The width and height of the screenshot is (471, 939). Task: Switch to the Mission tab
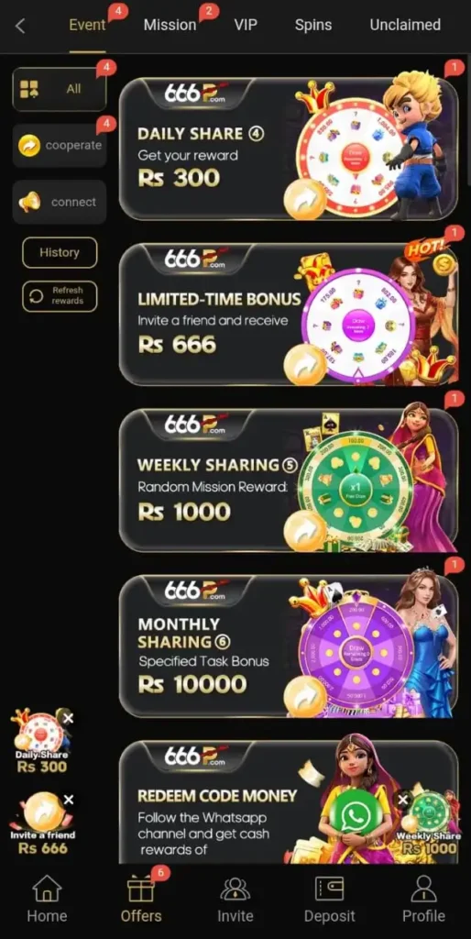pos(170,25)
